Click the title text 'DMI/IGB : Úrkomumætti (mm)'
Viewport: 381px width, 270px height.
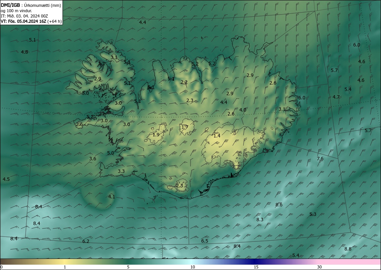(31, 5)
